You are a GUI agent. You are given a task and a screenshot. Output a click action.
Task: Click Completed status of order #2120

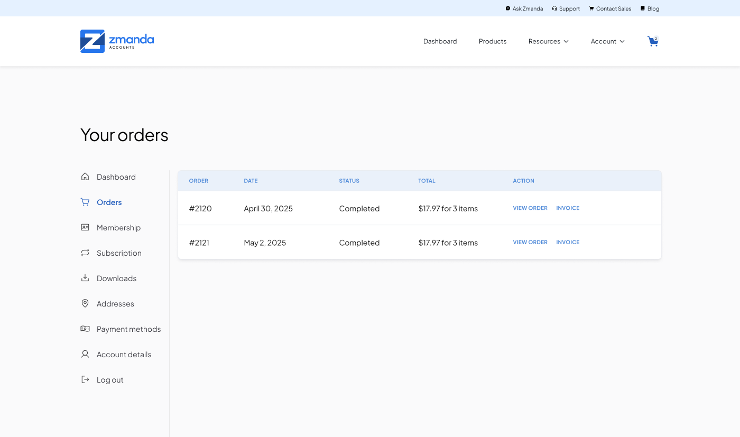(359, 209)
